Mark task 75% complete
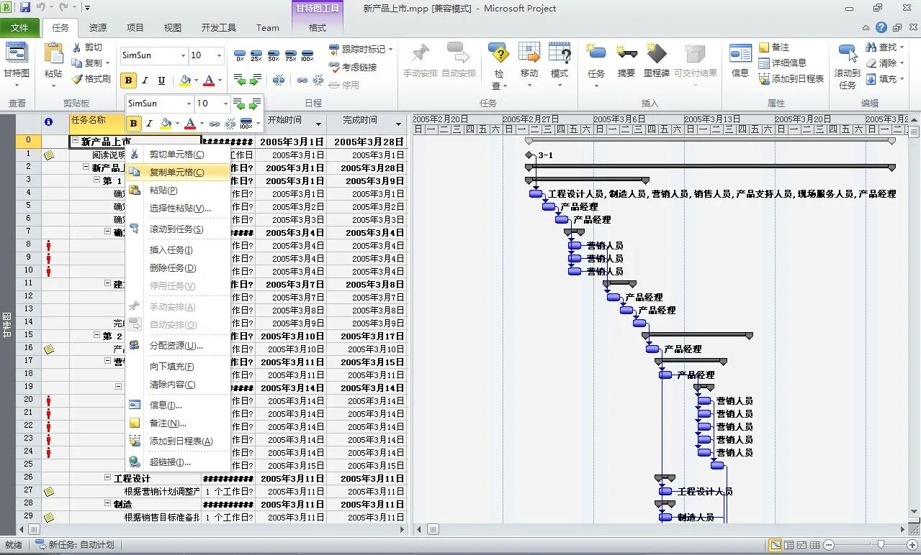921x555 pixels. pyautogui.click(x=290, y=55)
